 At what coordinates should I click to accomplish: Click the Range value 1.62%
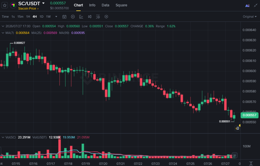tap(171, 26)
